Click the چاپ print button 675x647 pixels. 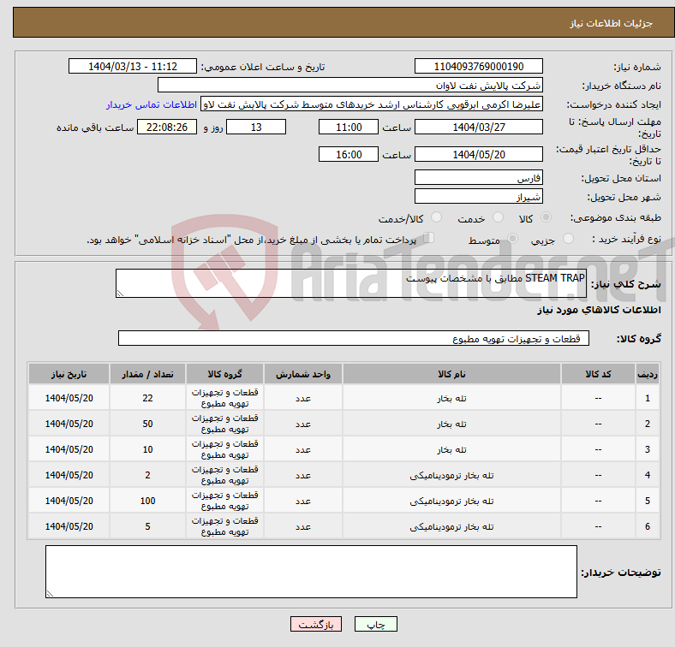click(x=375, y=624)
